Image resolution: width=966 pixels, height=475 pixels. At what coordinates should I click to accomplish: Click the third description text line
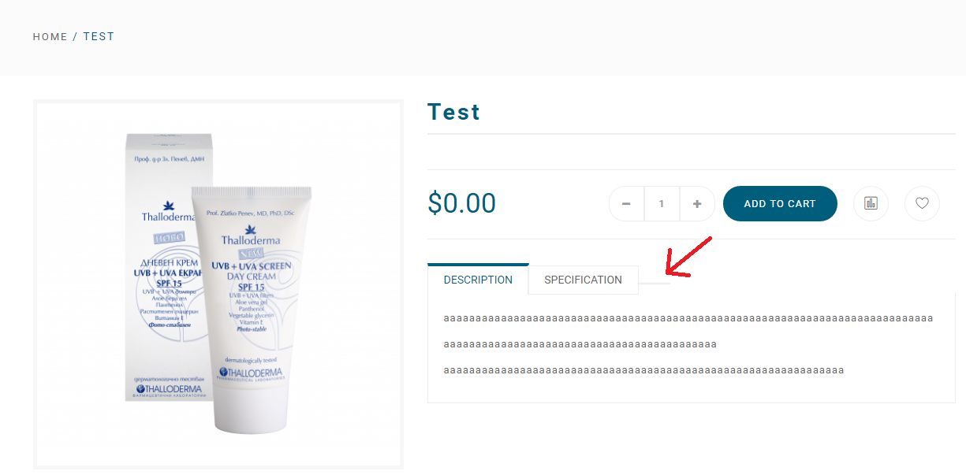(643, 370)
